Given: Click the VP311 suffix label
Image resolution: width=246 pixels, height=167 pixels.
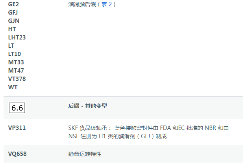Looking at the screenshot, I should click(x=17, y=128).
